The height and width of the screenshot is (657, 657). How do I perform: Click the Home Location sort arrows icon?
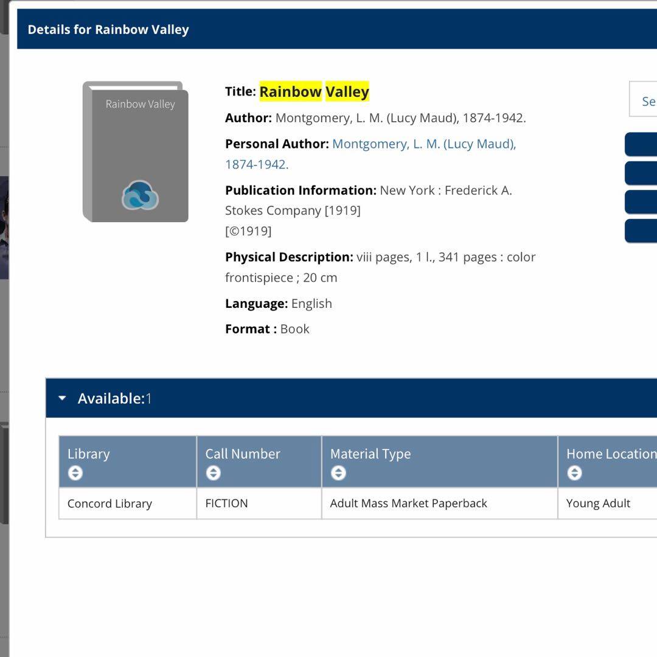pos(574,473)
